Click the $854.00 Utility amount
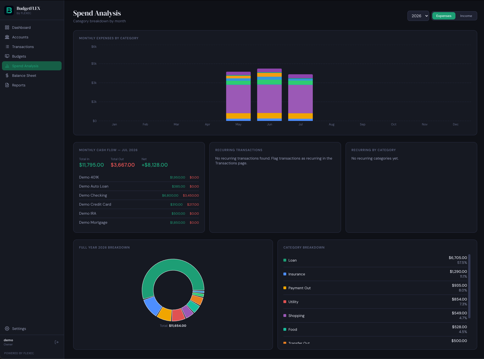The image size is (484, 359). click(x=459, y=299)
